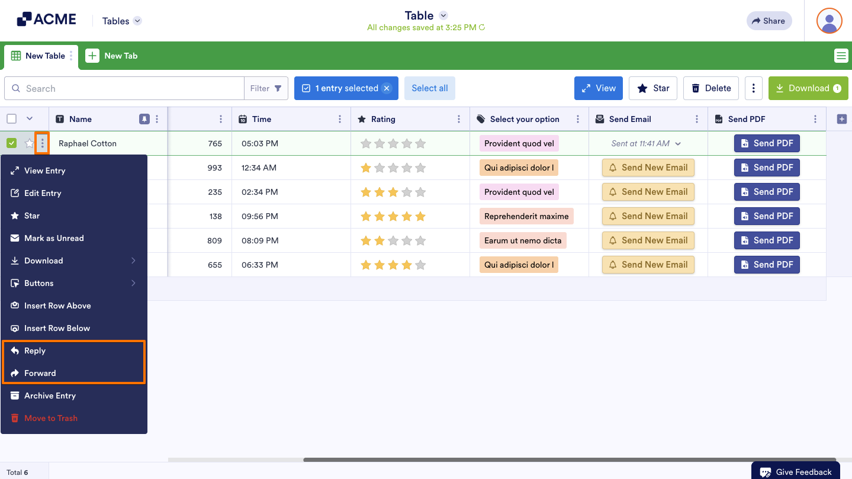Expand the Buttons submenu in context menu

pos(133,283)
